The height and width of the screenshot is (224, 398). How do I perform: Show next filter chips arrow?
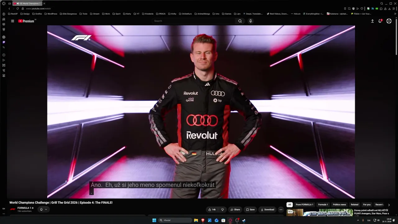coord(389,205)
